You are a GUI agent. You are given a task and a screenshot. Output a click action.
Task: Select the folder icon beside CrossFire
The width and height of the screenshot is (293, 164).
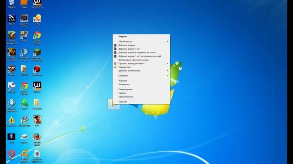(24, 69)
